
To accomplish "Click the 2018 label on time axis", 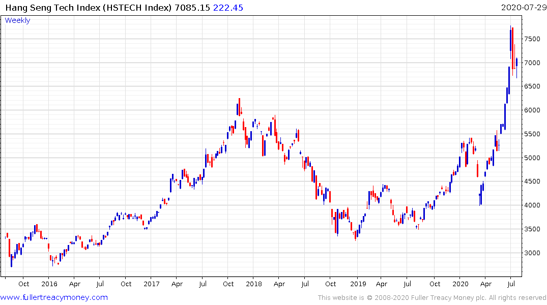I will 253,284.
